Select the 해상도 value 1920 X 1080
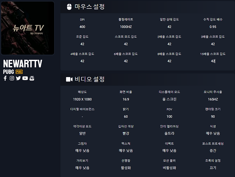Viewport: 235px width, 177px height. 82,99
